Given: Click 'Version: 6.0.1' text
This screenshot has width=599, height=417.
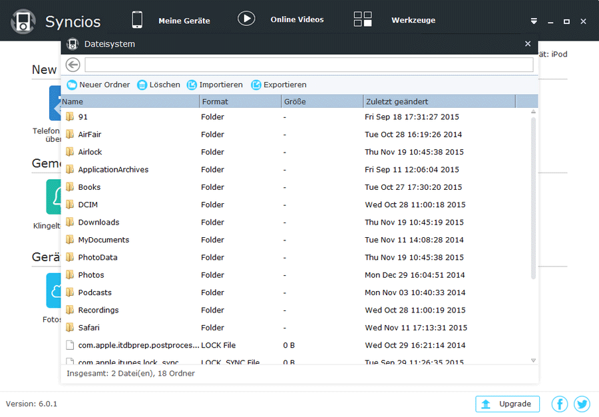Looking at the screenshot, I should click(31, 404).
